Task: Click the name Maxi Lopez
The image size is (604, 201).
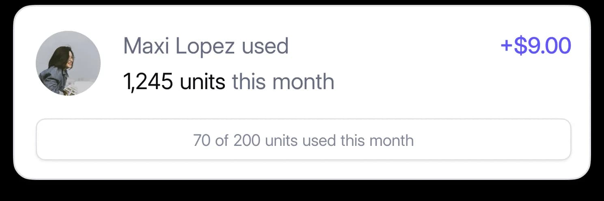Action: pos(179,47)
